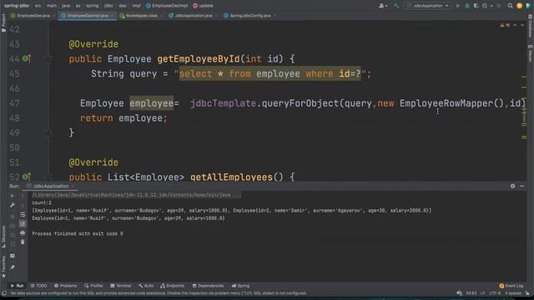Open Search Everywhere magnifier icon
Screen dimensions: 534x300
pos(510,6)
